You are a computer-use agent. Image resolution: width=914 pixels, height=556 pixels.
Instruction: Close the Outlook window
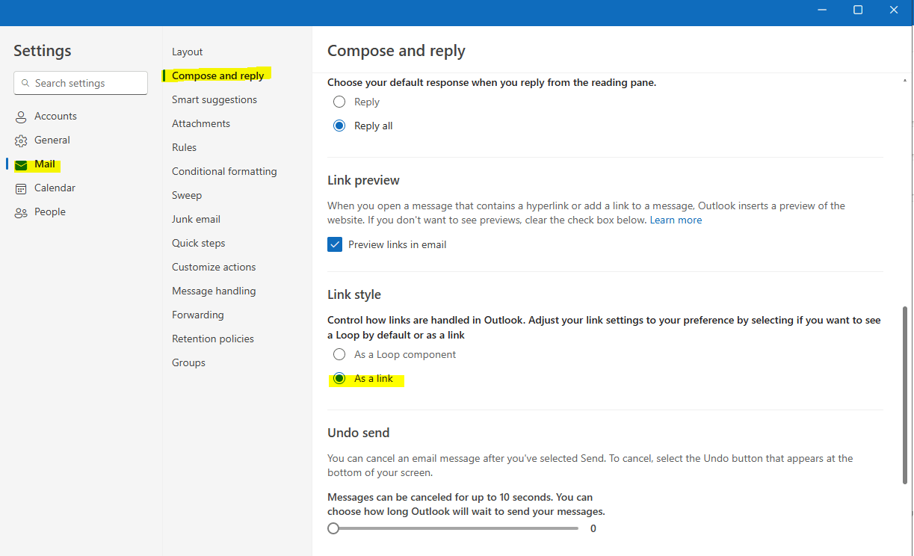pos(894,10)
